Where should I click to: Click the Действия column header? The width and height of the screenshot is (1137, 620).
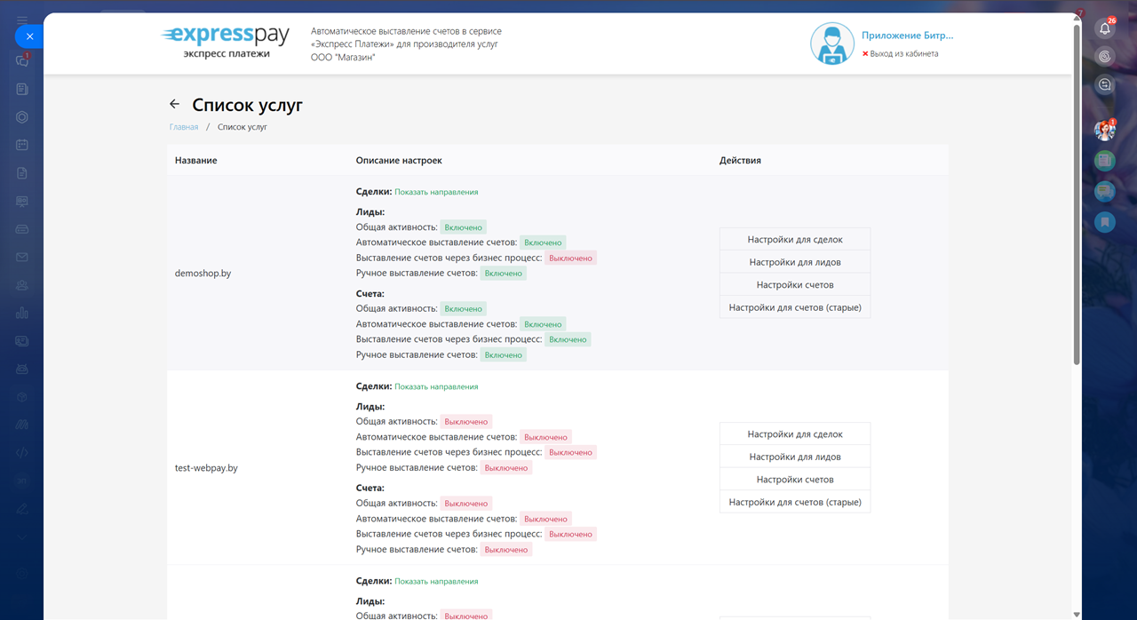740,161
